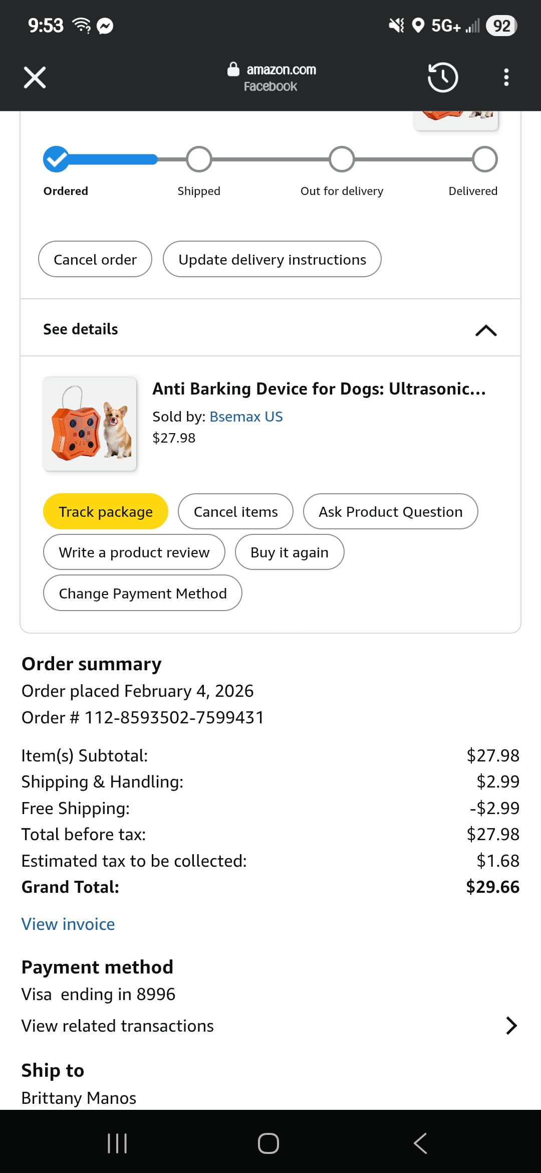This screenshot has width=541, height=1173.
Task: Tap the Android back navigation arrow
Action: point(420,1143)
